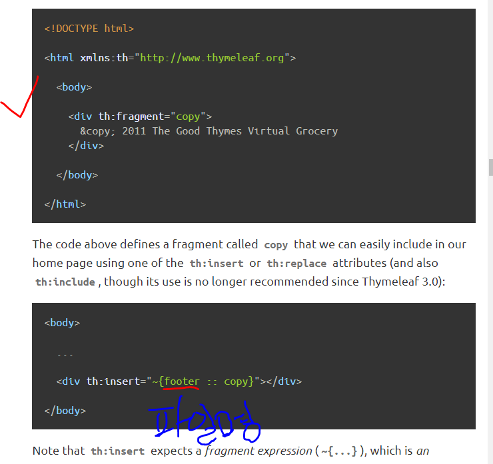The height and width of the screenshot is (464, 493).
Task: Click the inline code word "copy" in the paragraph
Action: click(x=276, y=245)
